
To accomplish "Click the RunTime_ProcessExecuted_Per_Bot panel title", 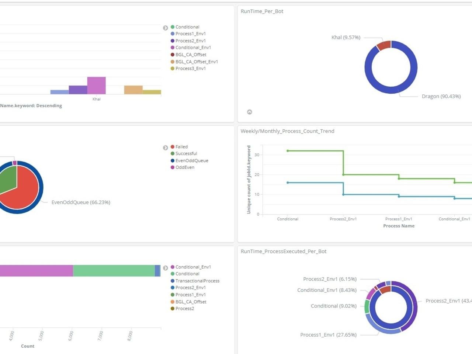I will pyautogui.click(x=284, y=251).
